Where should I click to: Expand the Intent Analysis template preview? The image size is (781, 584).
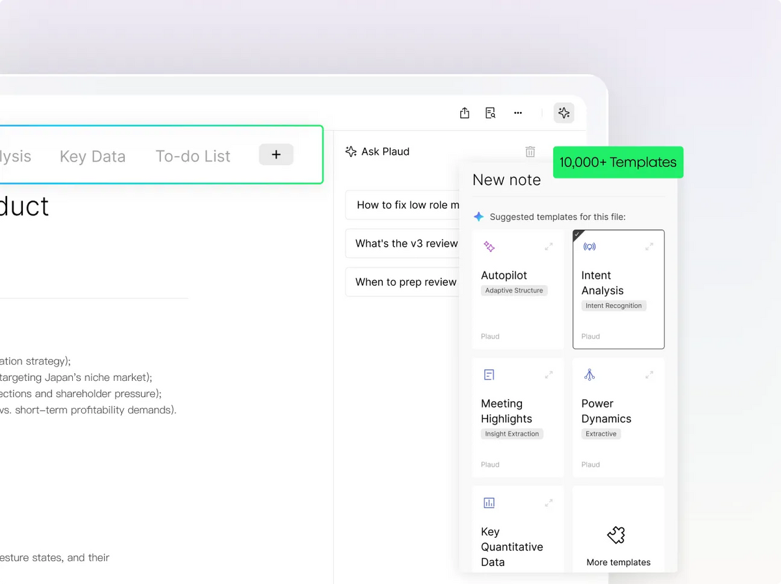tap(649, 247)
